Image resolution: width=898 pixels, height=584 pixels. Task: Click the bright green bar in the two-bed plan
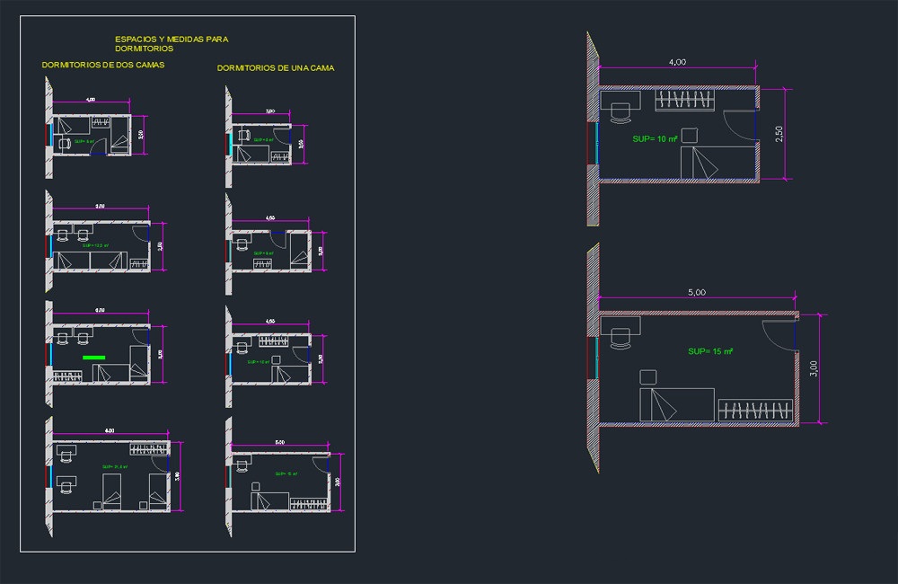[94, 358]
